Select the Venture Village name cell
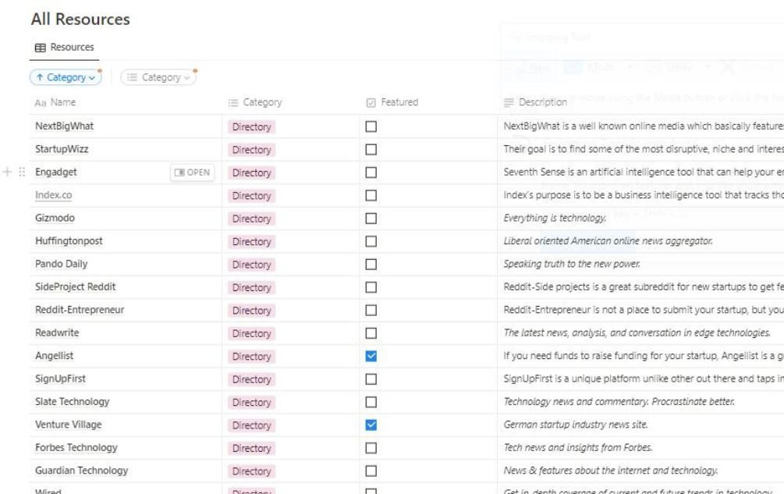Viewport: 784px width, 494px height. click(126, 425)
